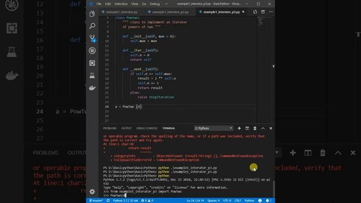Show the PROBLEMS panel tab
This screenshot has height=203, width=361.
click(110, 128)
